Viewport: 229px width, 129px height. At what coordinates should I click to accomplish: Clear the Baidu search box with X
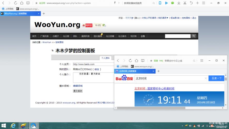click(x=206, y=78)
